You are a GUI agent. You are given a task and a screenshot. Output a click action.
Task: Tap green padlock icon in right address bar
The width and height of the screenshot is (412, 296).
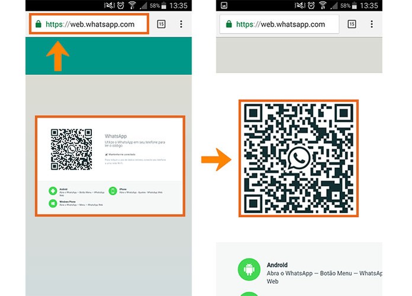pyautogui.click(x=229, y=24)
